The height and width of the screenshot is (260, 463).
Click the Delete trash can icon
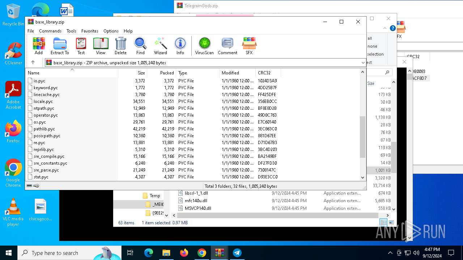pos(120,46)
